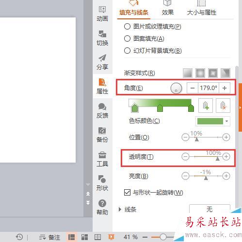Click the 41 % zoom level
242x242 pixels.
coord(130,237)
